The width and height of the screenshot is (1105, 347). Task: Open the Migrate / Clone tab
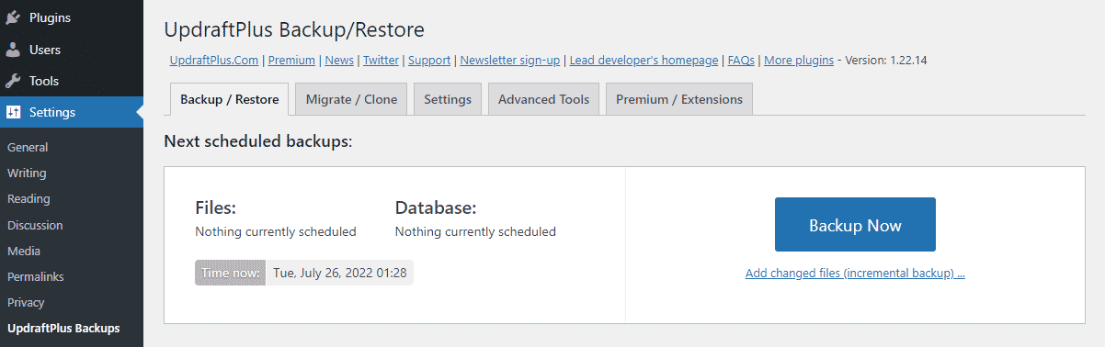tap(351, 99)
